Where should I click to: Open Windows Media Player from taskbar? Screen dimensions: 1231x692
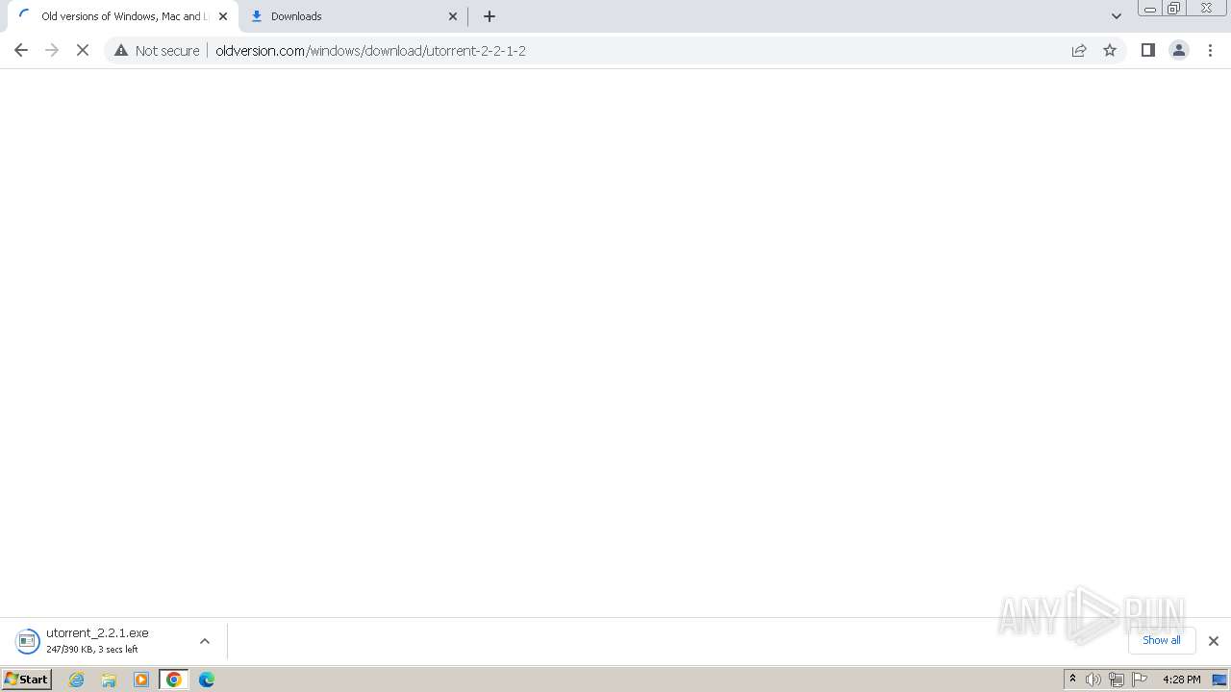pyautogui.click(x=141, y=680)
